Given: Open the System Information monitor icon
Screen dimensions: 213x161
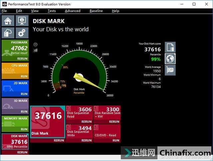Looking at the screenshot, I should pyautogui.click(x=22, y=21).
